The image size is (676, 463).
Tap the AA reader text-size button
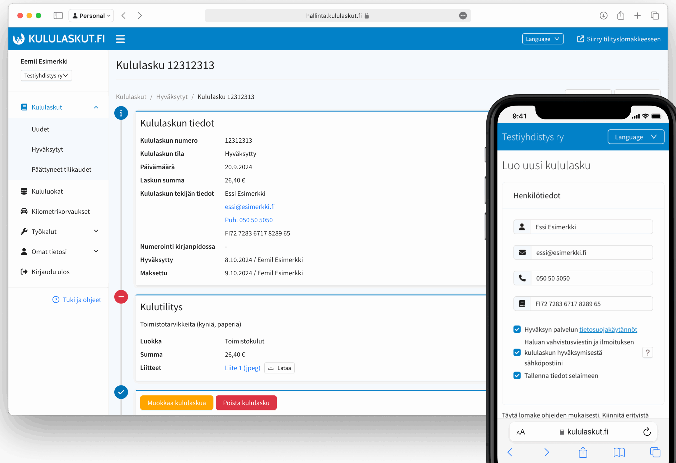(521, 432)
